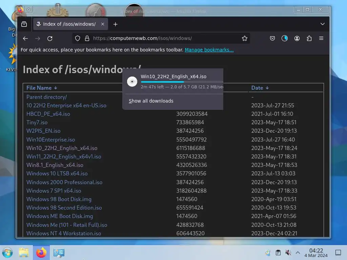The width and height of the screenshot is (347, 260).
Task: Click file size 733865984
Action: point(190,122)
